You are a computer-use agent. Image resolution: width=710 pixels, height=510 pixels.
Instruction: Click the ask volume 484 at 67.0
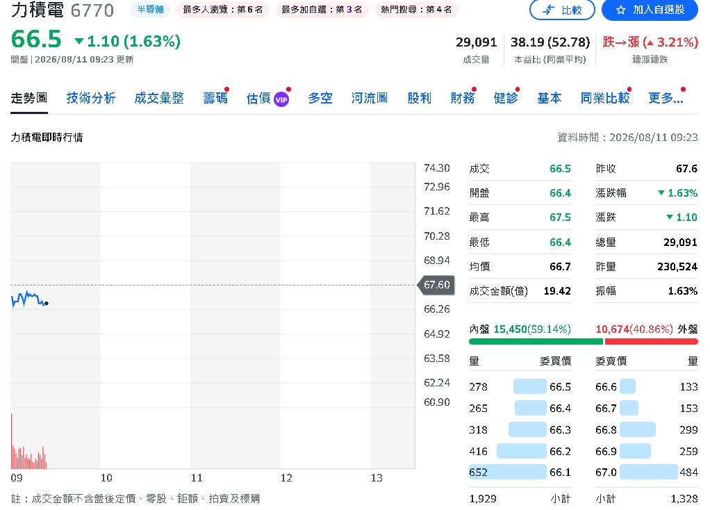click(x=688, y=472)
